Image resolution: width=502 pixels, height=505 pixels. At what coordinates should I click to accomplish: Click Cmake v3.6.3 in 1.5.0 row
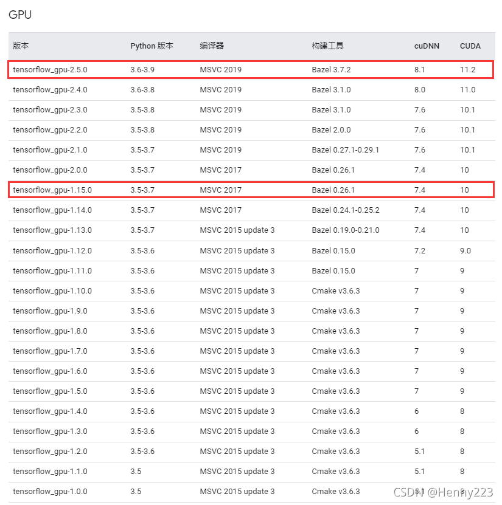click(336, 391)
